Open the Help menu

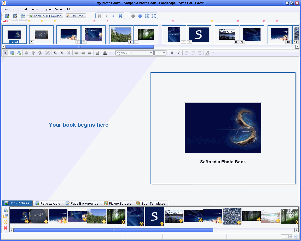pyautogui.click(x=68, y=9)
